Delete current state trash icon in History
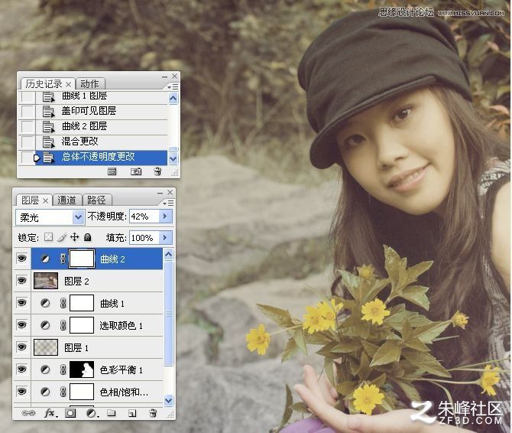 click(157, 171)
